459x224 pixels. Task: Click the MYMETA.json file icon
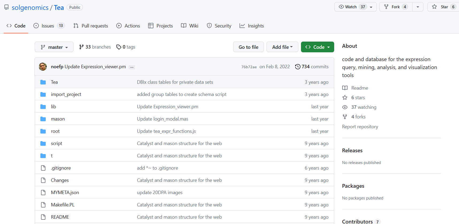[x=43, y=193]
